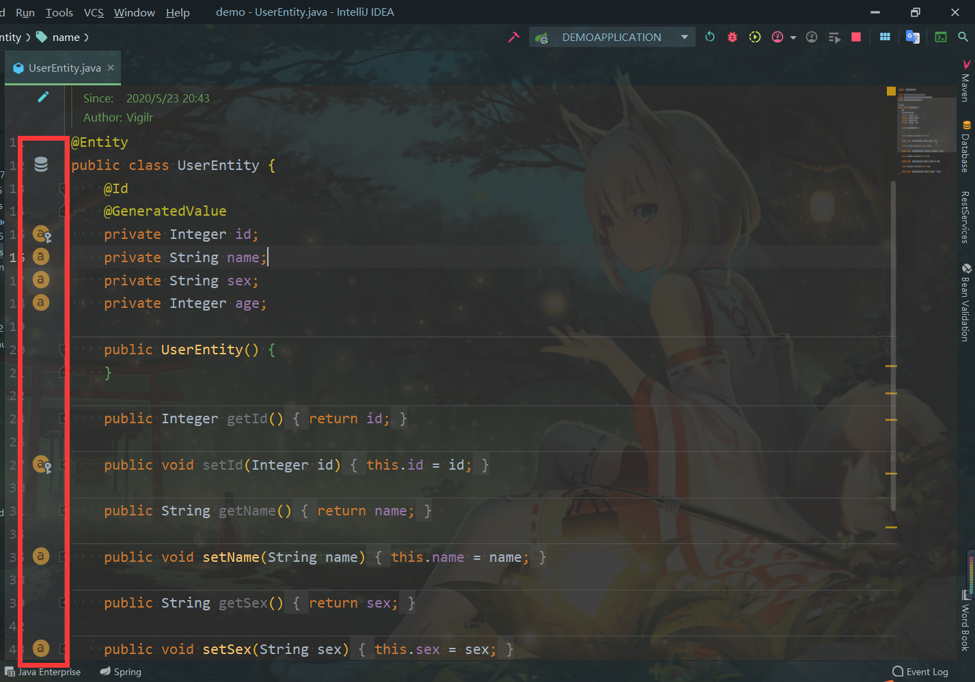
Task: Open the Window menu
Action: [135, 12]
